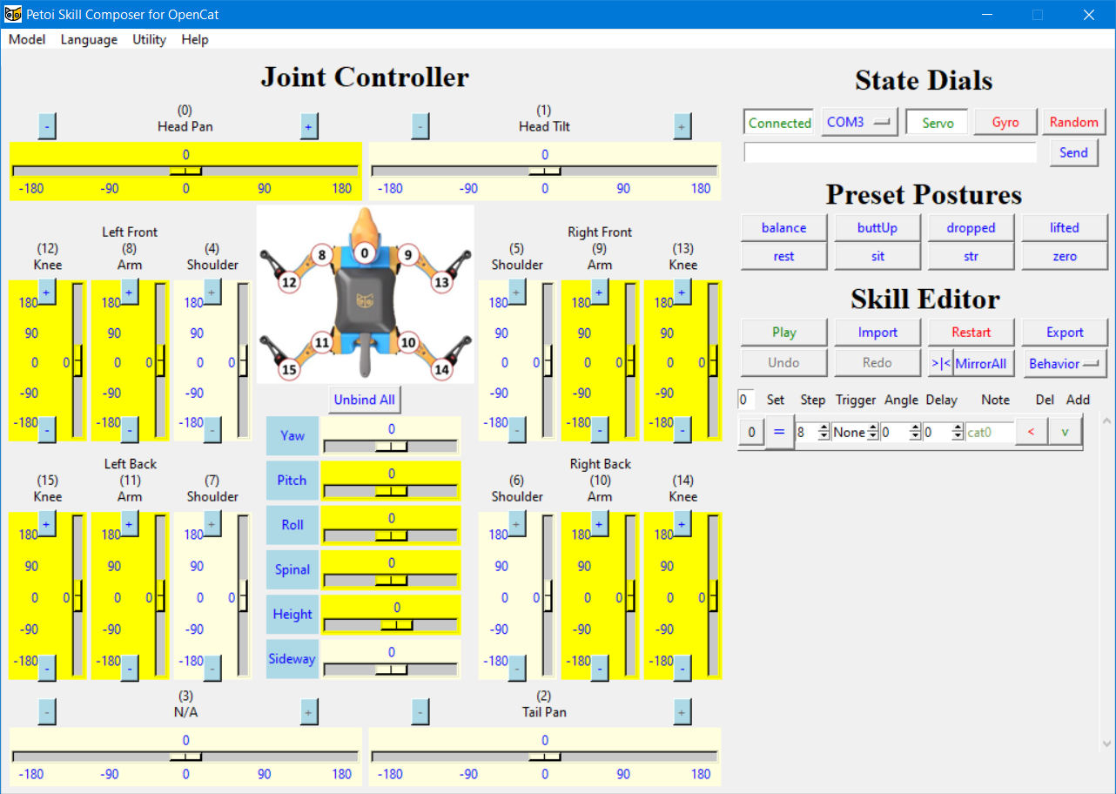This screenshot has width=1116, height=794.
Task: Click the frame number 0 button
Action: click(752, 432)
